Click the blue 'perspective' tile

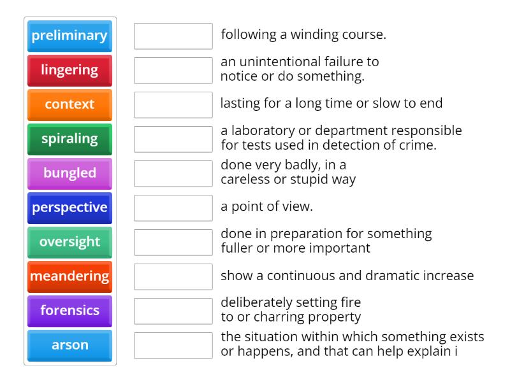(x=69, y=208)
